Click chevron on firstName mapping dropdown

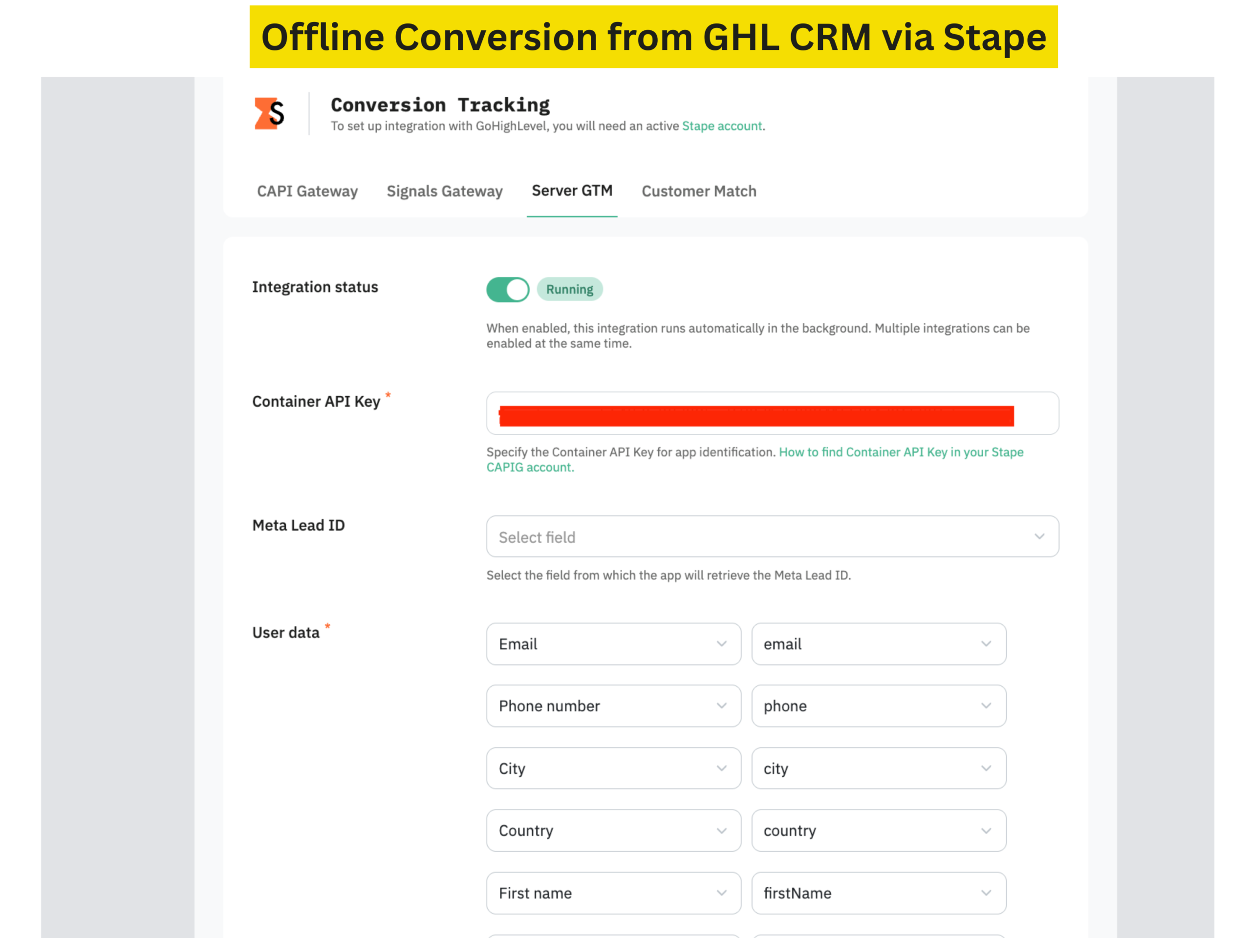tap(986, 893)
